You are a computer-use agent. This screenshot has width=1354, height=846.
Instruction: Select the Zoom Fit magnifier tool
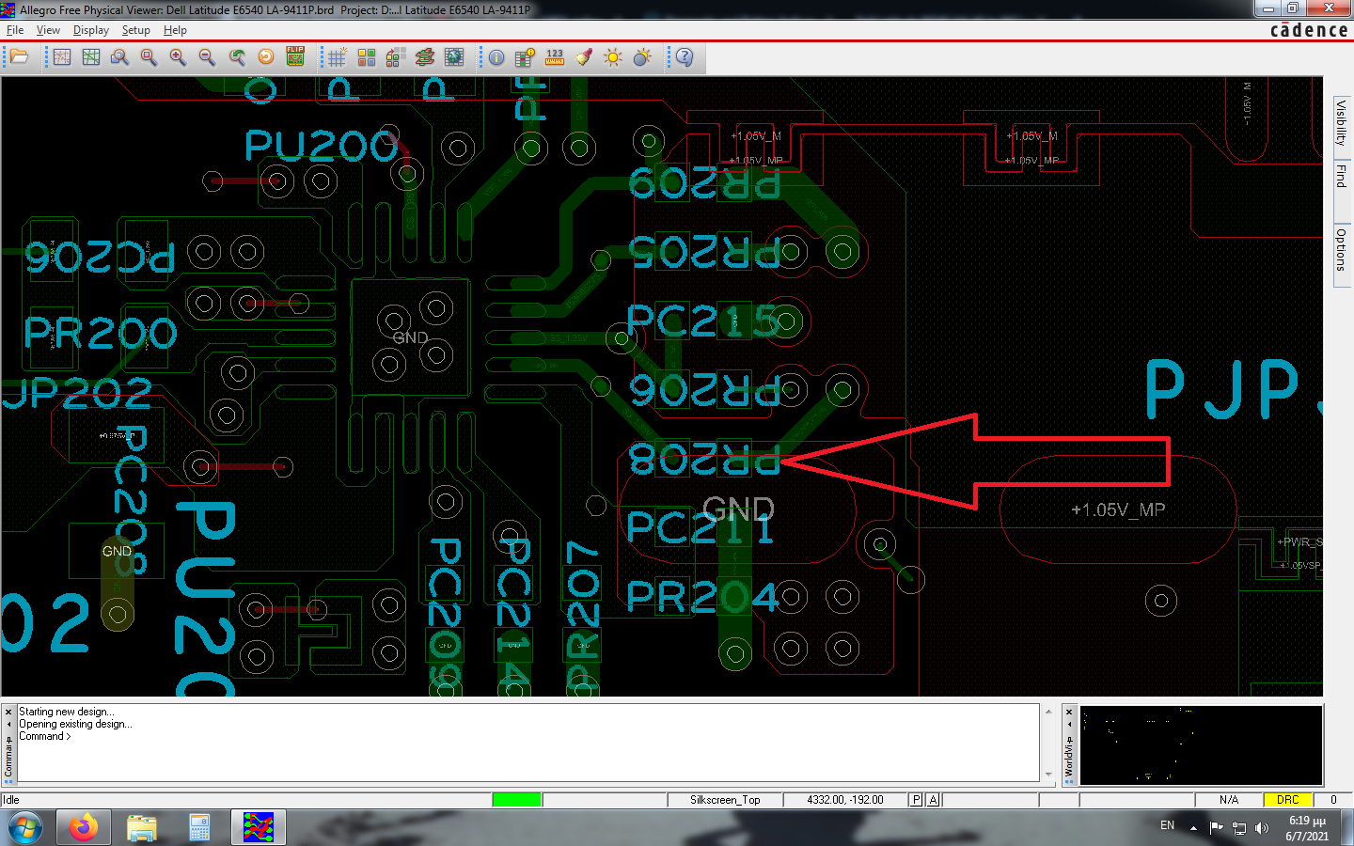click(x=149, y=57)
